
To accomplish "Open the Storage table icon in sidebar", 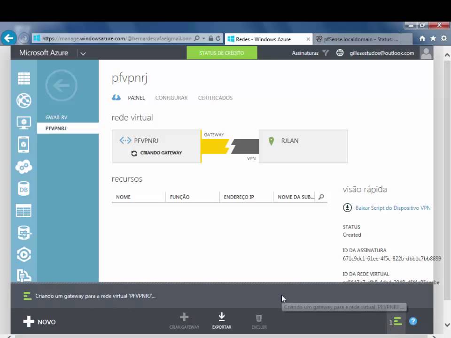I will point(23,211).
